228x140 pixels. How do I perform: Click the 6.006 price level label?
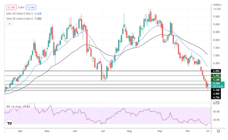point(216,71)
